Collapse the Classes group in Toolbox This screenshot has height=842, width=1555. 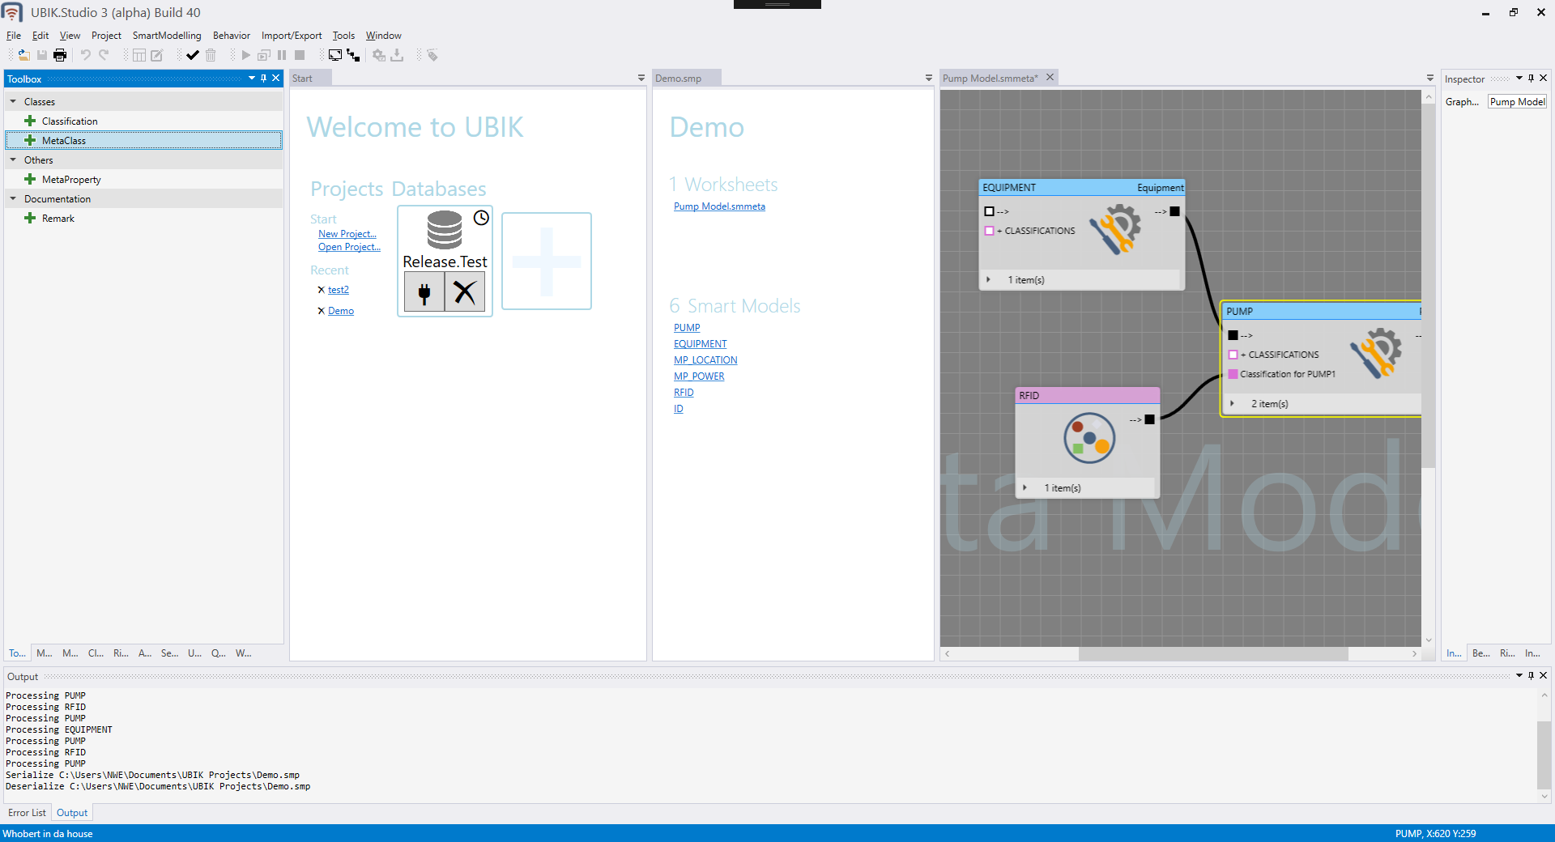pyautogui.click(x=13, y=102)
